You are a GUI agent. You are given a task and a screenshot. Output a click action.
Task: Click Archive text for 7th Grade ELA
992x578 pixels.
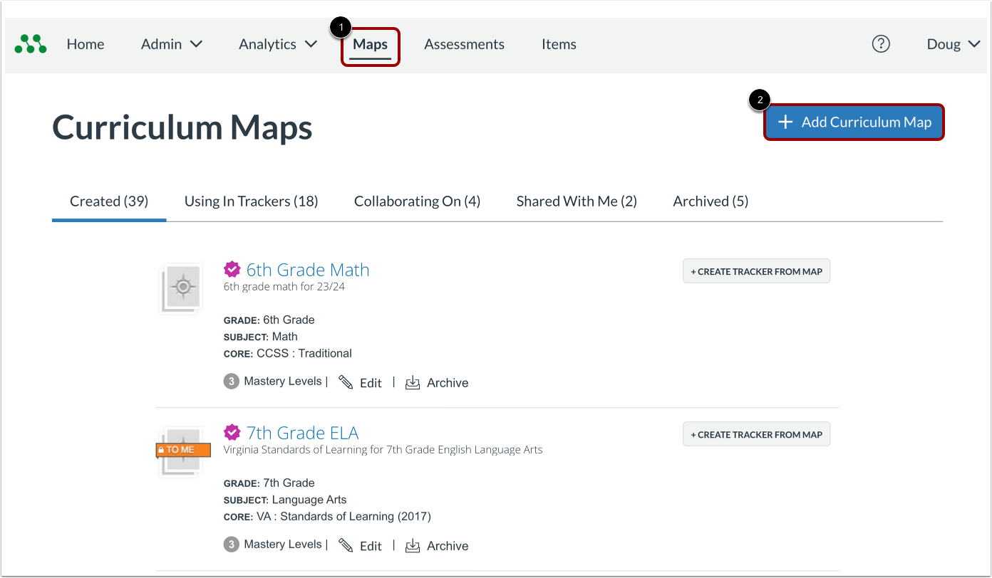(x=448, y=546)
